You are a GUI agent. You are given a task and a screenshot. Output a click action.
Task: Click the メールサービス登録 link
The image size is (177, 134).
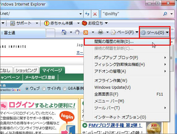click(x=40, y=77)
